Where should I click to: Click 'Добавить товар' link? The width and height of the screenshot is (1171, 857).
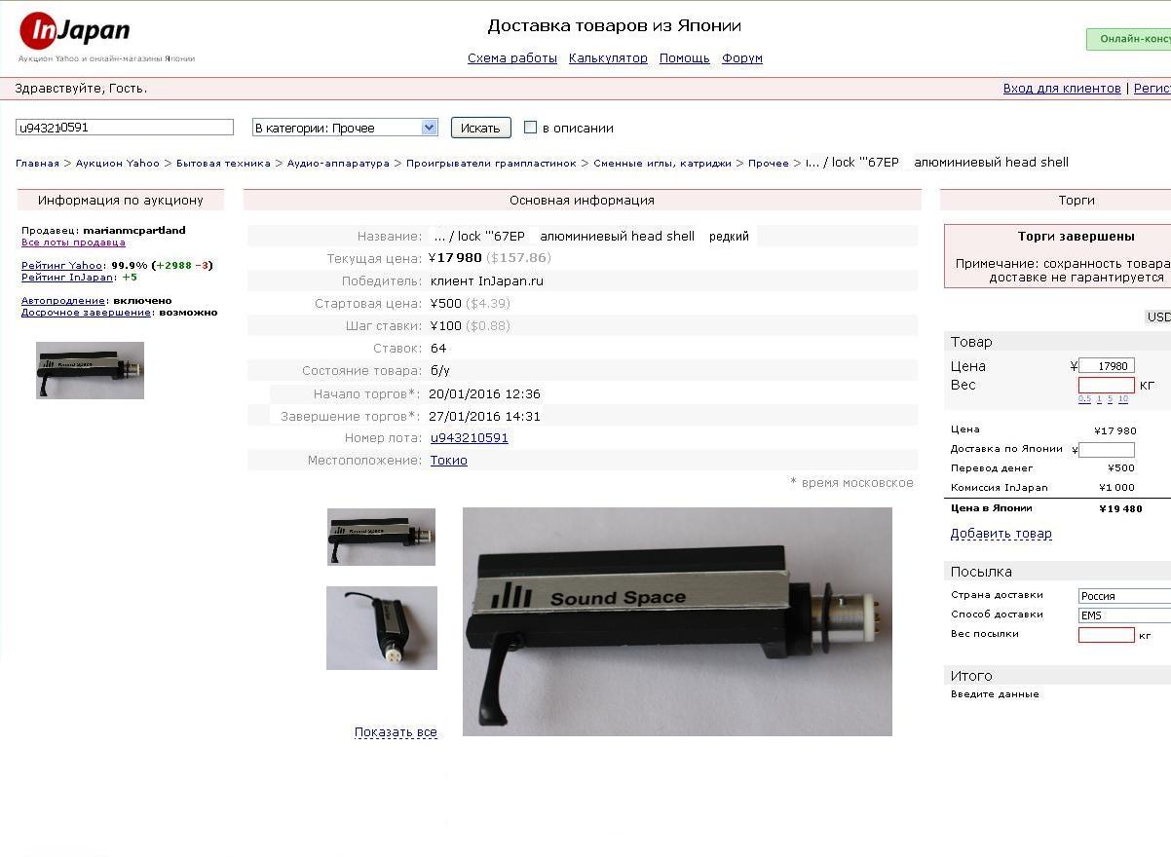tap(1001, 534)
